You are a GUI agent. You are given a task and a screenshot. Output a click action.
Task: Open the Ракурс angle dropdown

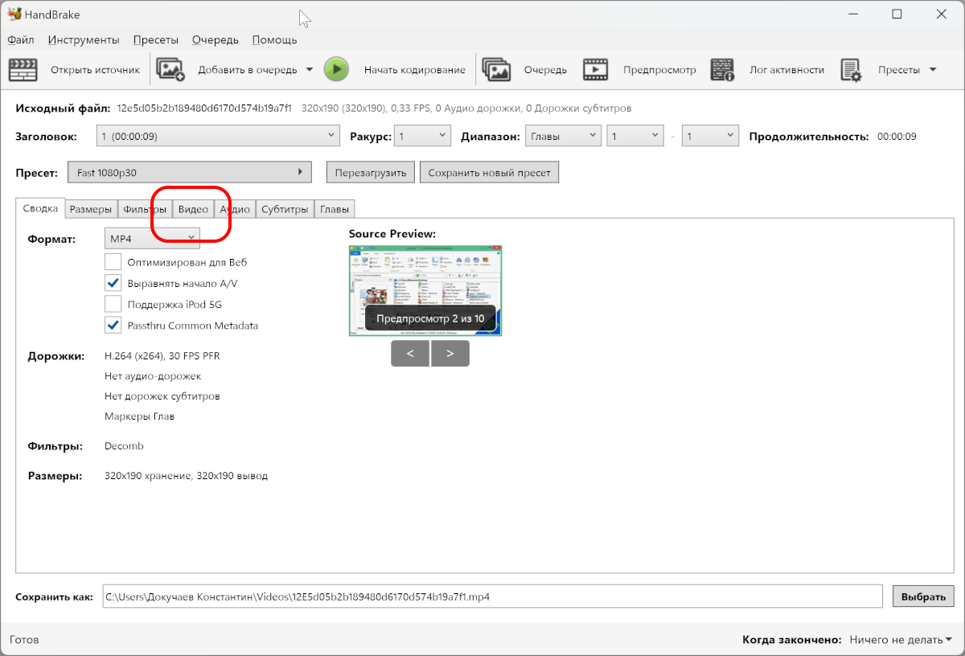point(423,137)
